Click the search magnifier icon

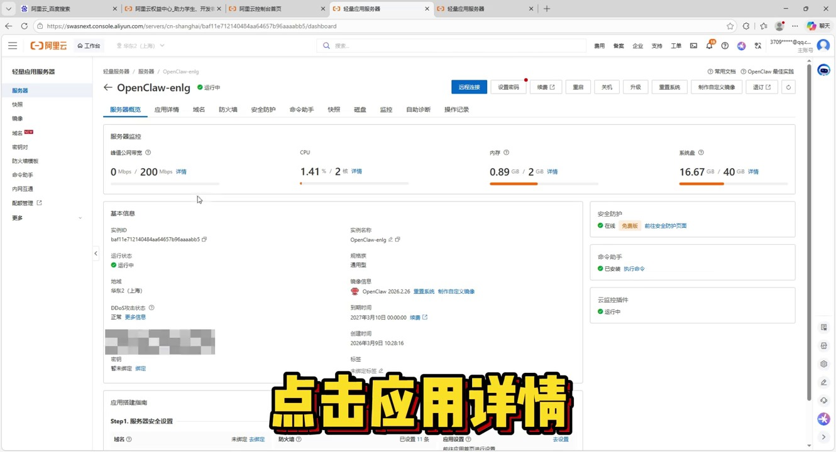[x=326, y=46]
